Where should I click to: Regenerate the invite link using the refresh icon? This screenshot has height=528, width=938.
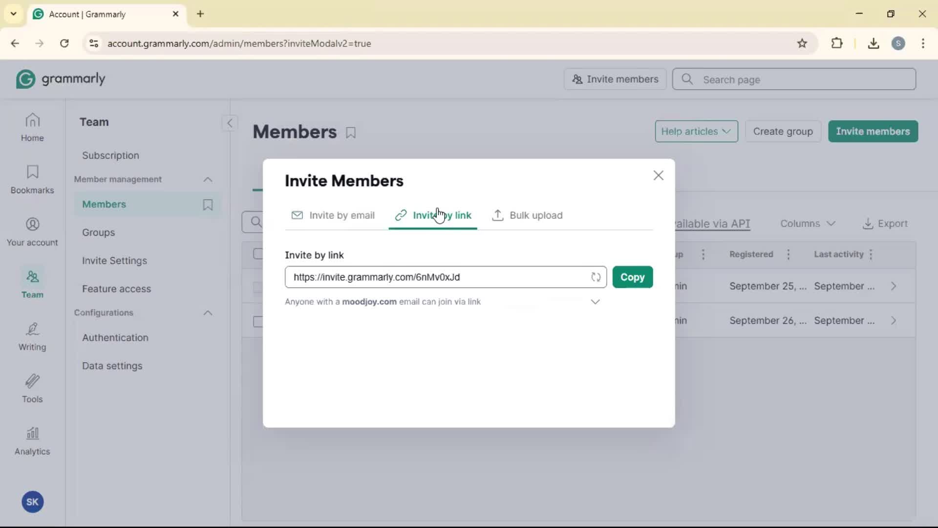click(596, 277)
